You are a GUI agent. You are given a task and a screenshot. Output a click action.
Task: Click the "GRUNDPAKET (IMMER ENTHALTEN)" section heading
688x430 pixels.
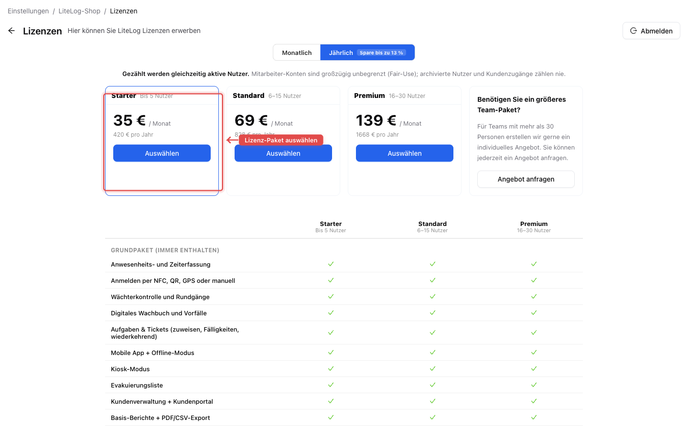pyautogui.click(x=165, y=250)
